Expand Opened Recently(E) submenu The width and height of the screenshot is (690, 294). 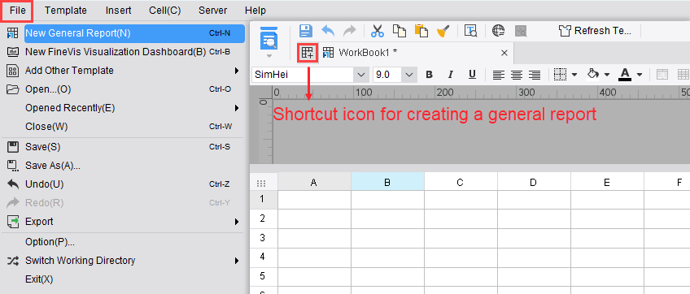click(x=123, y=108)
